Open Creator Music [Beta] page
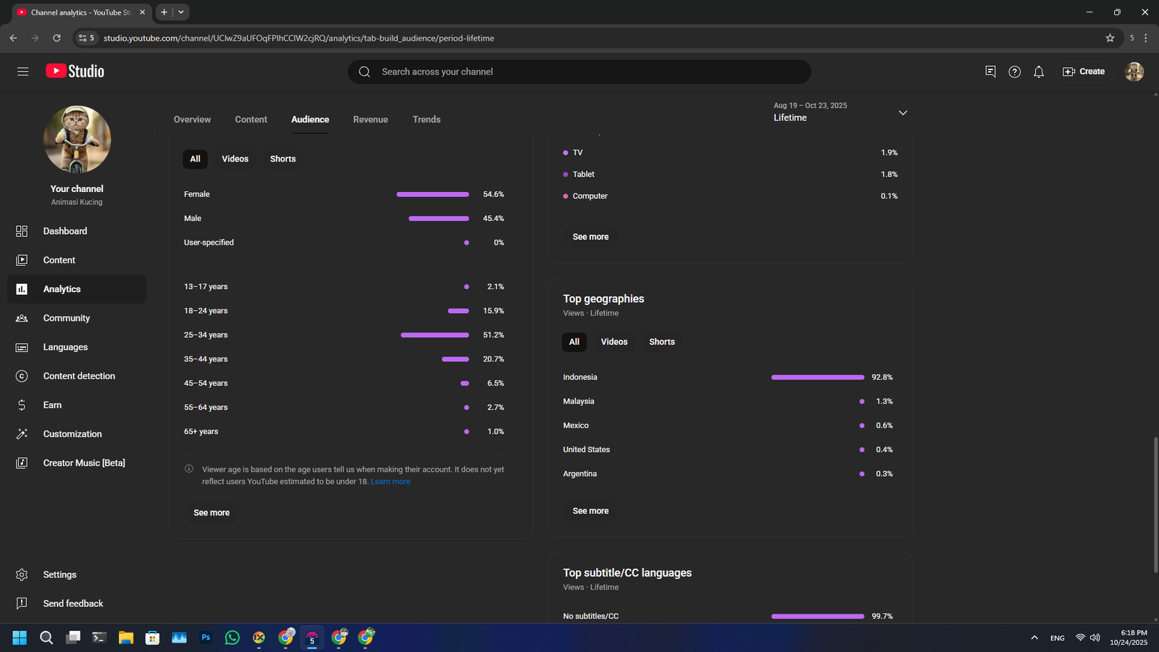Image resolution: width=1159 pixels, height=652 pixels. point(83,463)
